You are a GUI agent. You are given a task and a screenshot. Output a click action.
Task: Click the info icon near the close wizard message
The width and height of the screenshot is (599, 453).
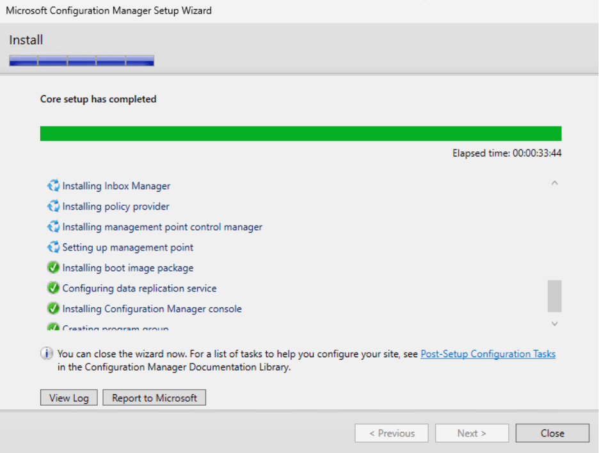point(47,353)
